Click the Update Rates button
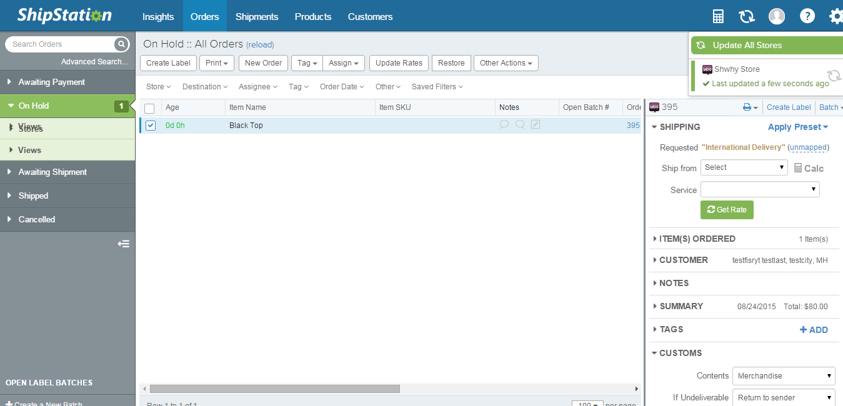The width and height of the screenshot is (843, 406). pyautogui.click(x=399, y=63)
